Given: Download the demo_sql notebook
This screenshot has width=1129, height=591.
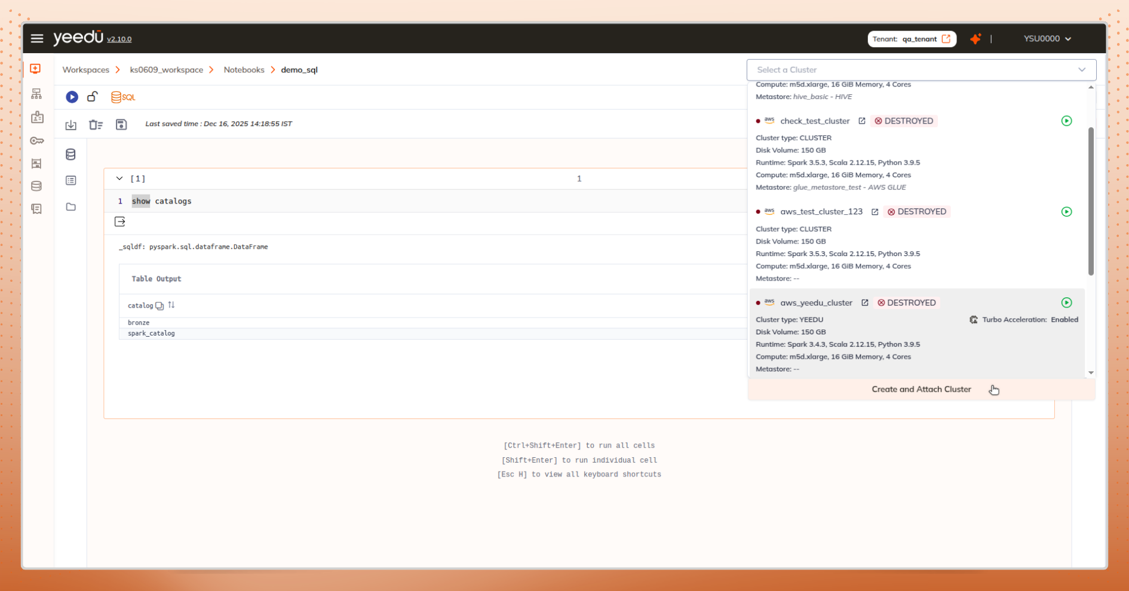Looking at the screenshot, I should [x=71, y=125].
